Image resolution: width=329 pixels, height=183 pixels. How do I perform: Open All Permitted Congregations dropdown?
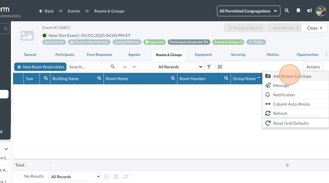[x=249, y=11]
